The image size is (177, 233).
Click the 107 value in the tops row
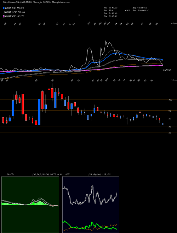[x=105, y=23]
